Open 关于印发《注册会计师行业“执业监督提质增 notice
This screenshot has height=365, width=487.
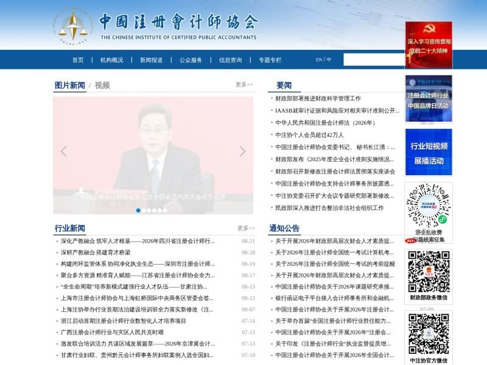[x=333, y=344]
